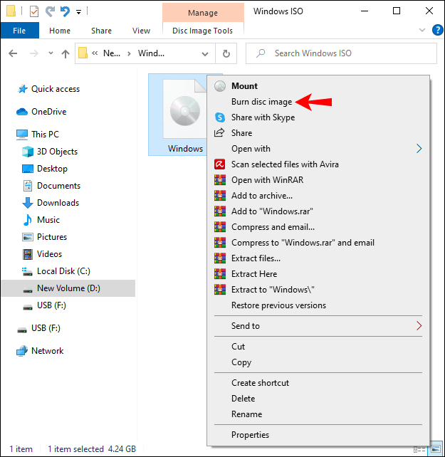Open the address bar history dropdown
Viewport: 445px width, 457px height.
pos(205,53)
